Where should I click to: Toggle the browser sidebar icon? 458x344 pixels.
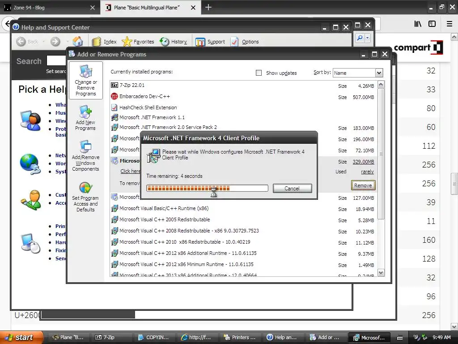tap(432, 24)
